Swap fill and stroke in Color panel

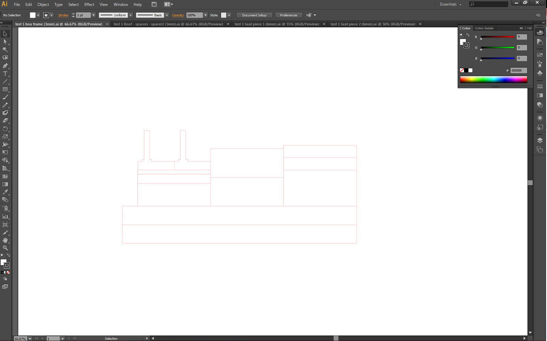click(468, 35)
